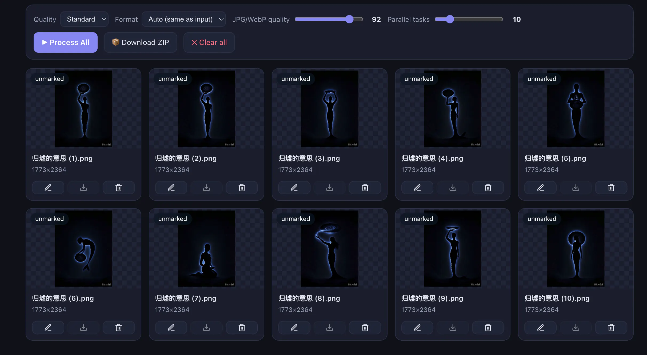Download 归墟的意思 (1).png

tap(83, 188)
